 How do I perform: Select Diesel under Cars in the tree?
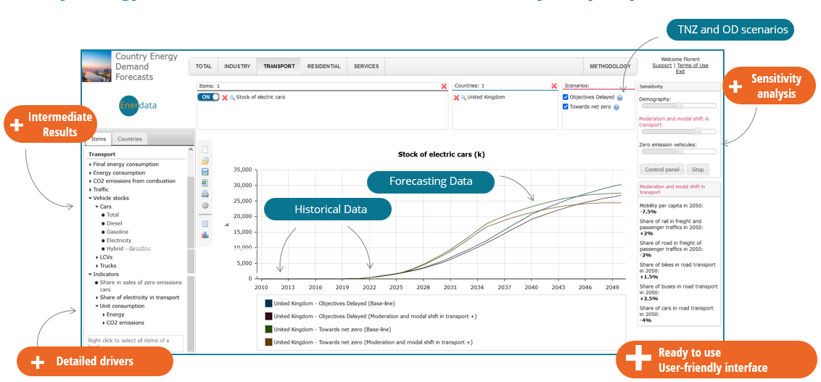click(117, 223)
